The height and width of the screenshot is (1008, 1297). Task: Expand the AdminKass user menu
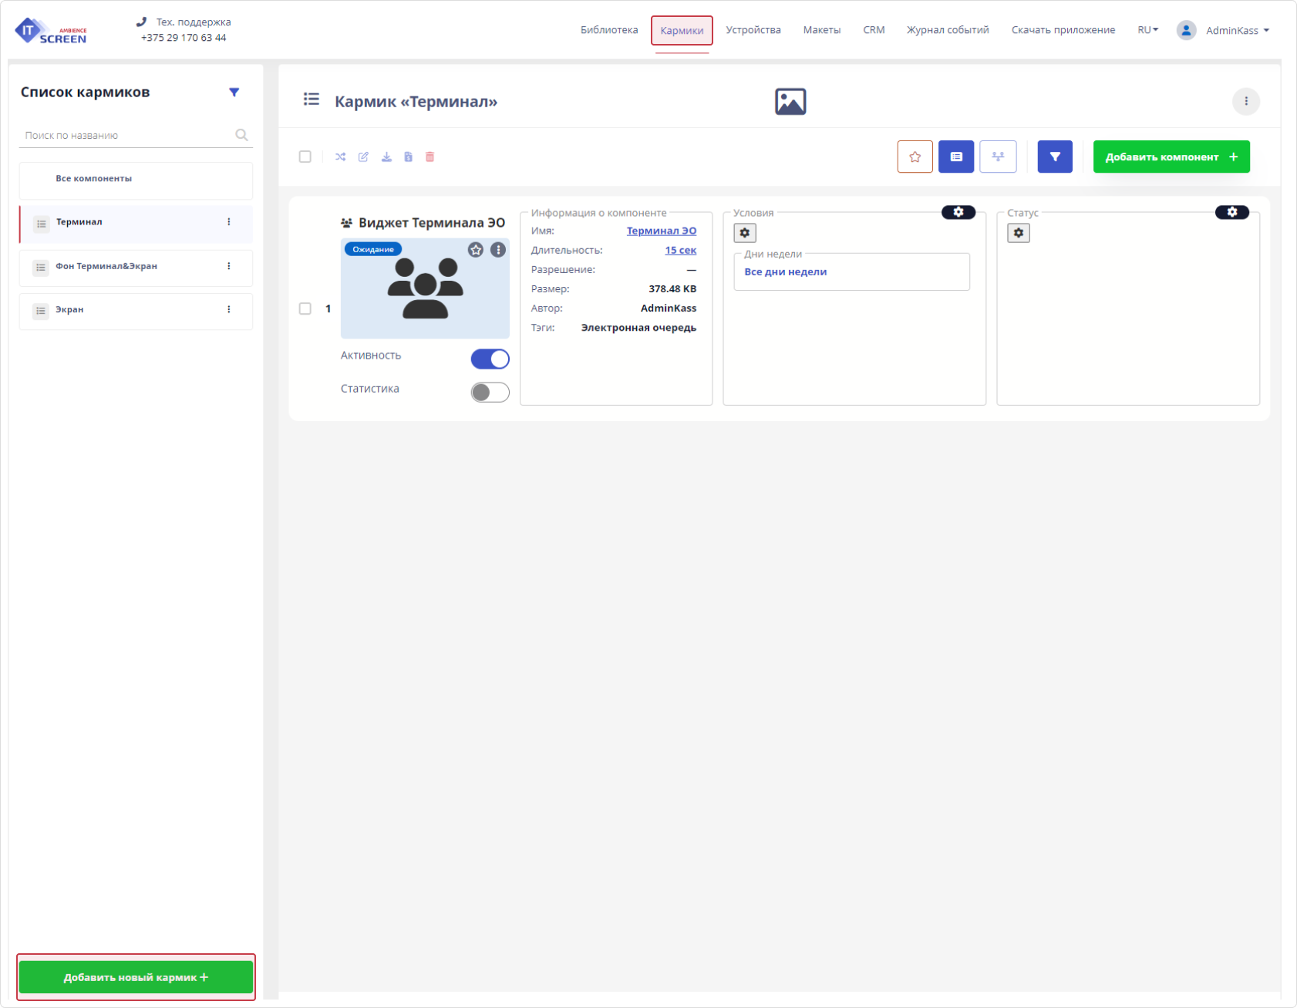pyautogui.click(x=1231, y=31)
